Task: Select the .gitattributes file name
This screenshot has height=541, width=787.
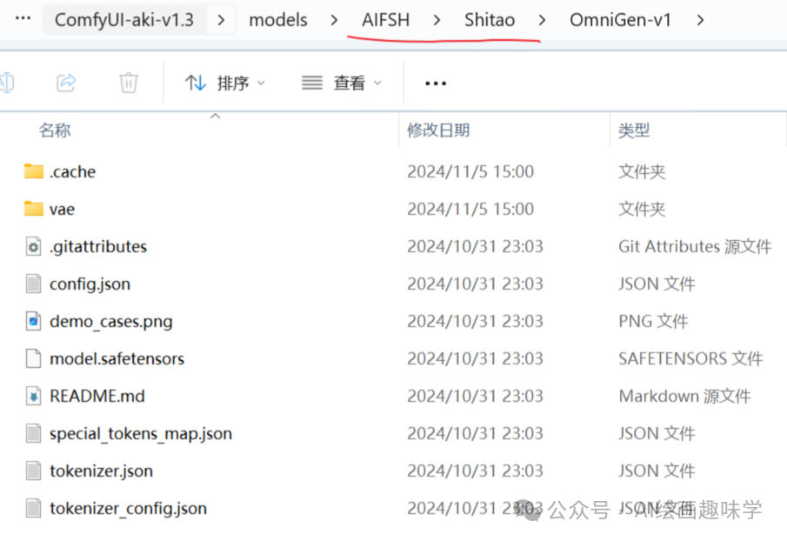Action: coord(98,246)
